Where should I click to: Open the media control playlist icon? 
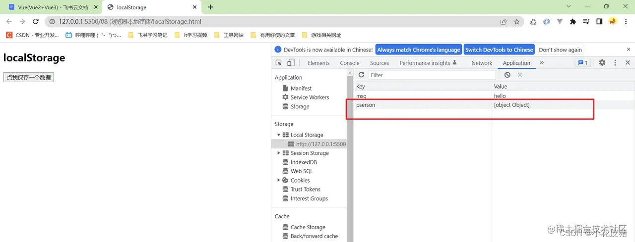coord(586,22)
